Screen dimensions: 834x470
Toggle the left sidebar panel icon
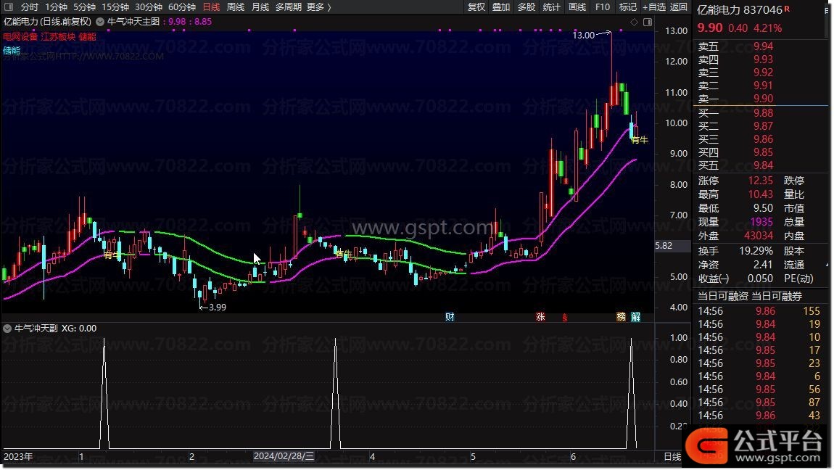(x=9, y=7)
